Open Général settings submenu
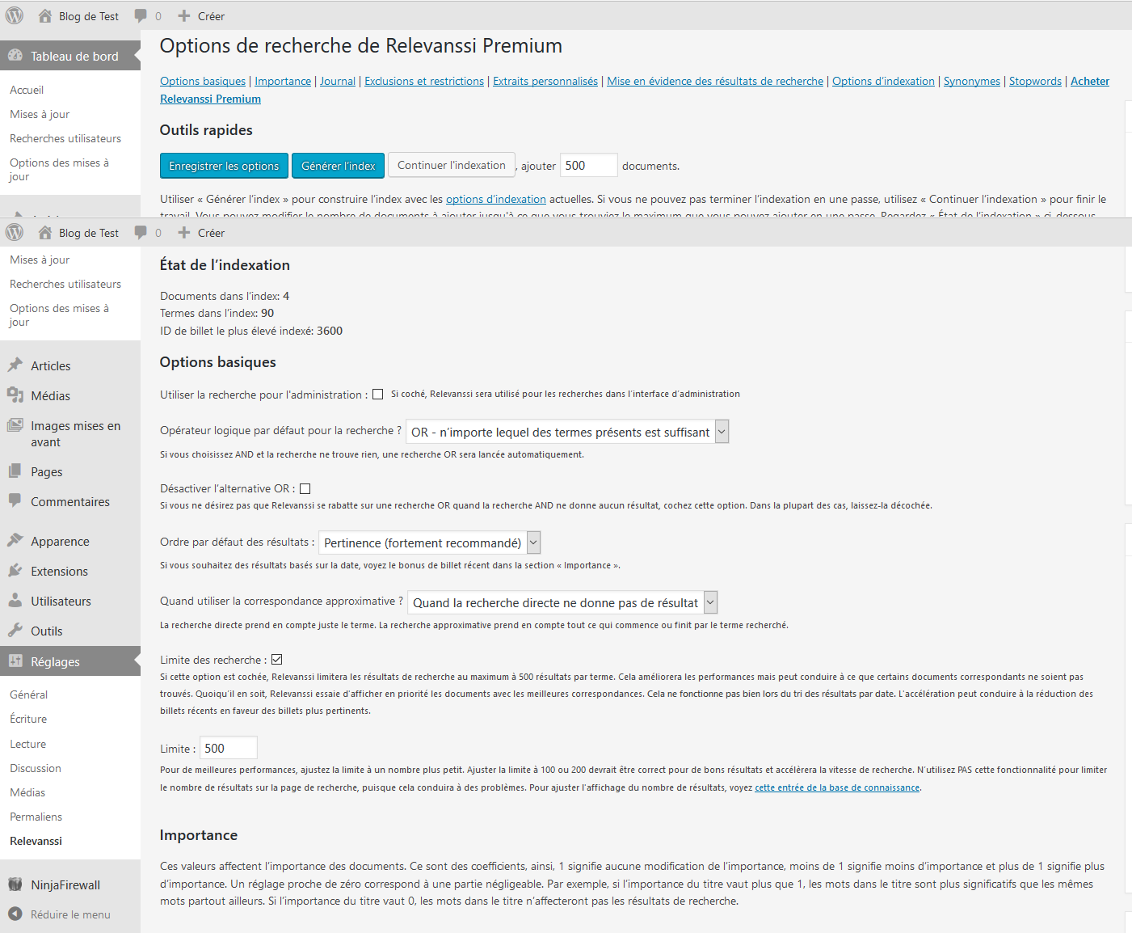The width and height of the screenshot is (1132, 933). [x=28, y=694]
